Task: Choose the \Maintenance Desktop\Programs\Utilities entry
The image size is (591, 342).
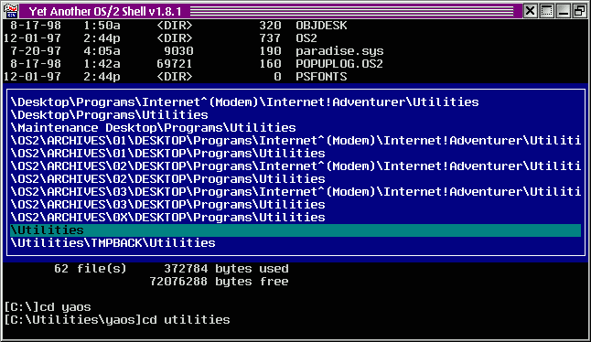Action: (x=153, y=128)
